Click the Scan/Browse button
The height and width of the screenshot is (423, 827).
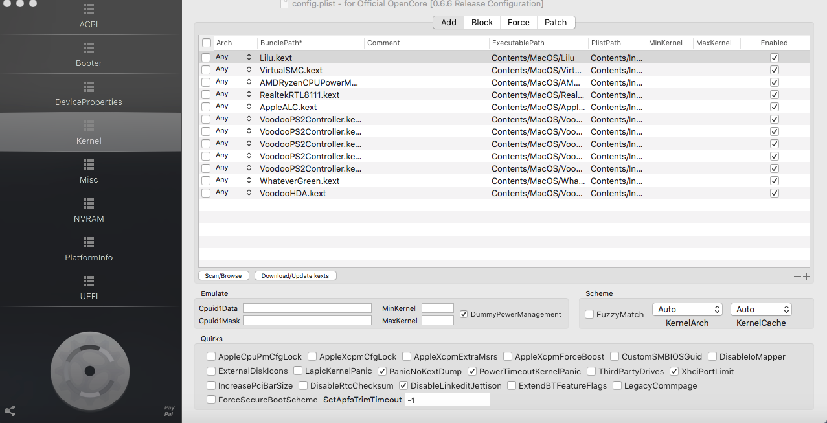coord(223,276)
